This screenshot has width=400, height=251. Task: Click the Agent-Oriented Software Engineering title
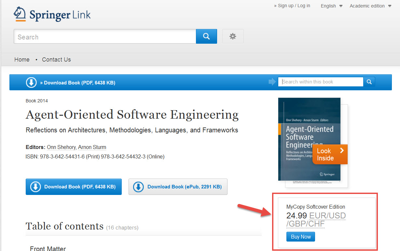pos(132,114)
